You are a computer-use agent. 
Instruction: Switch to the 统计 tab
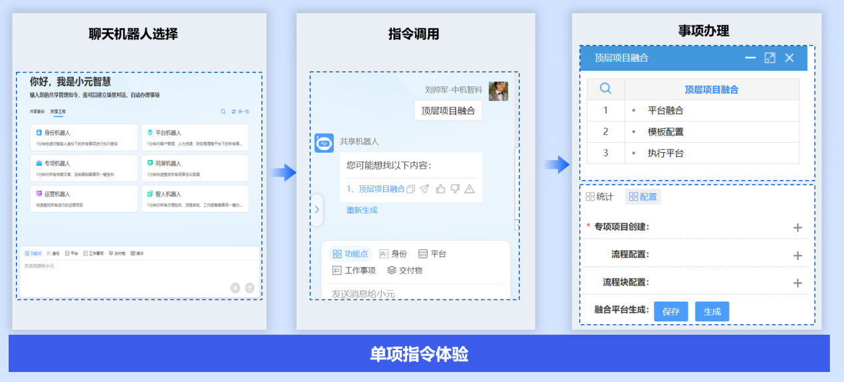599,197
